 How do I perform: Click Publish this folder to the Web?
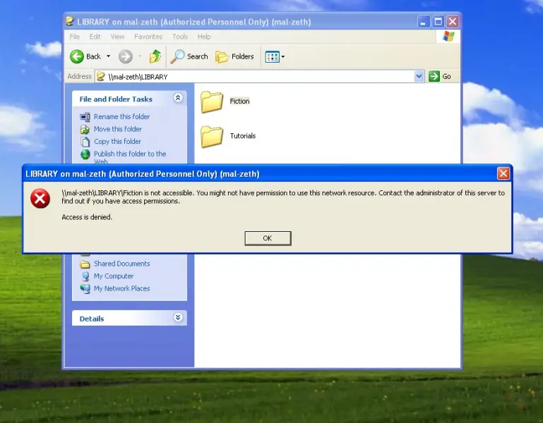(130, 157)
